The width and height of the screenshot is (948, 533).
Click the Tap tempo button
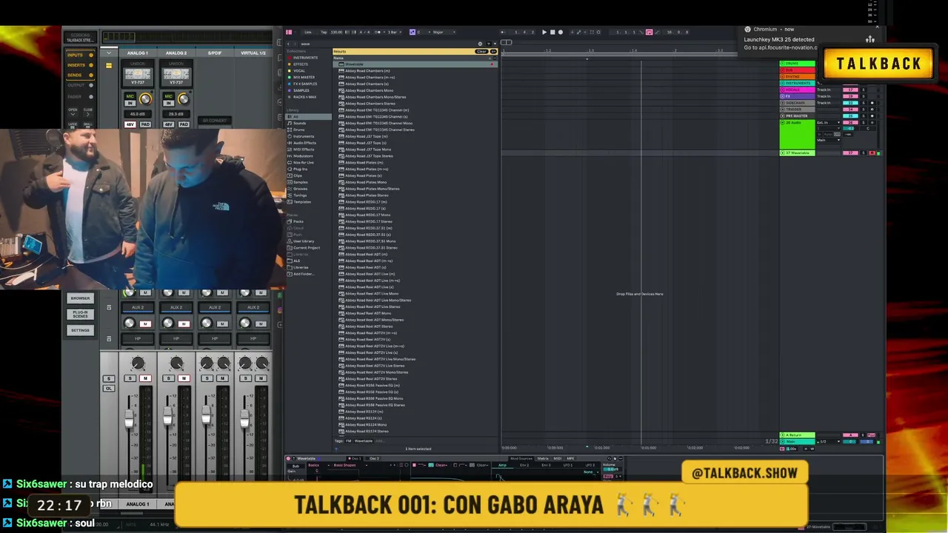(324, 32)
